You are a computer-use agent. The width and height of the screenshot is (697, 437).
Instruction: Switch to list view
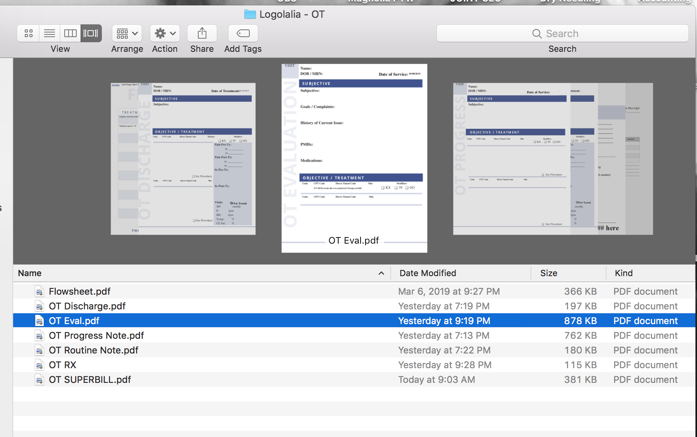coord(49,33)
